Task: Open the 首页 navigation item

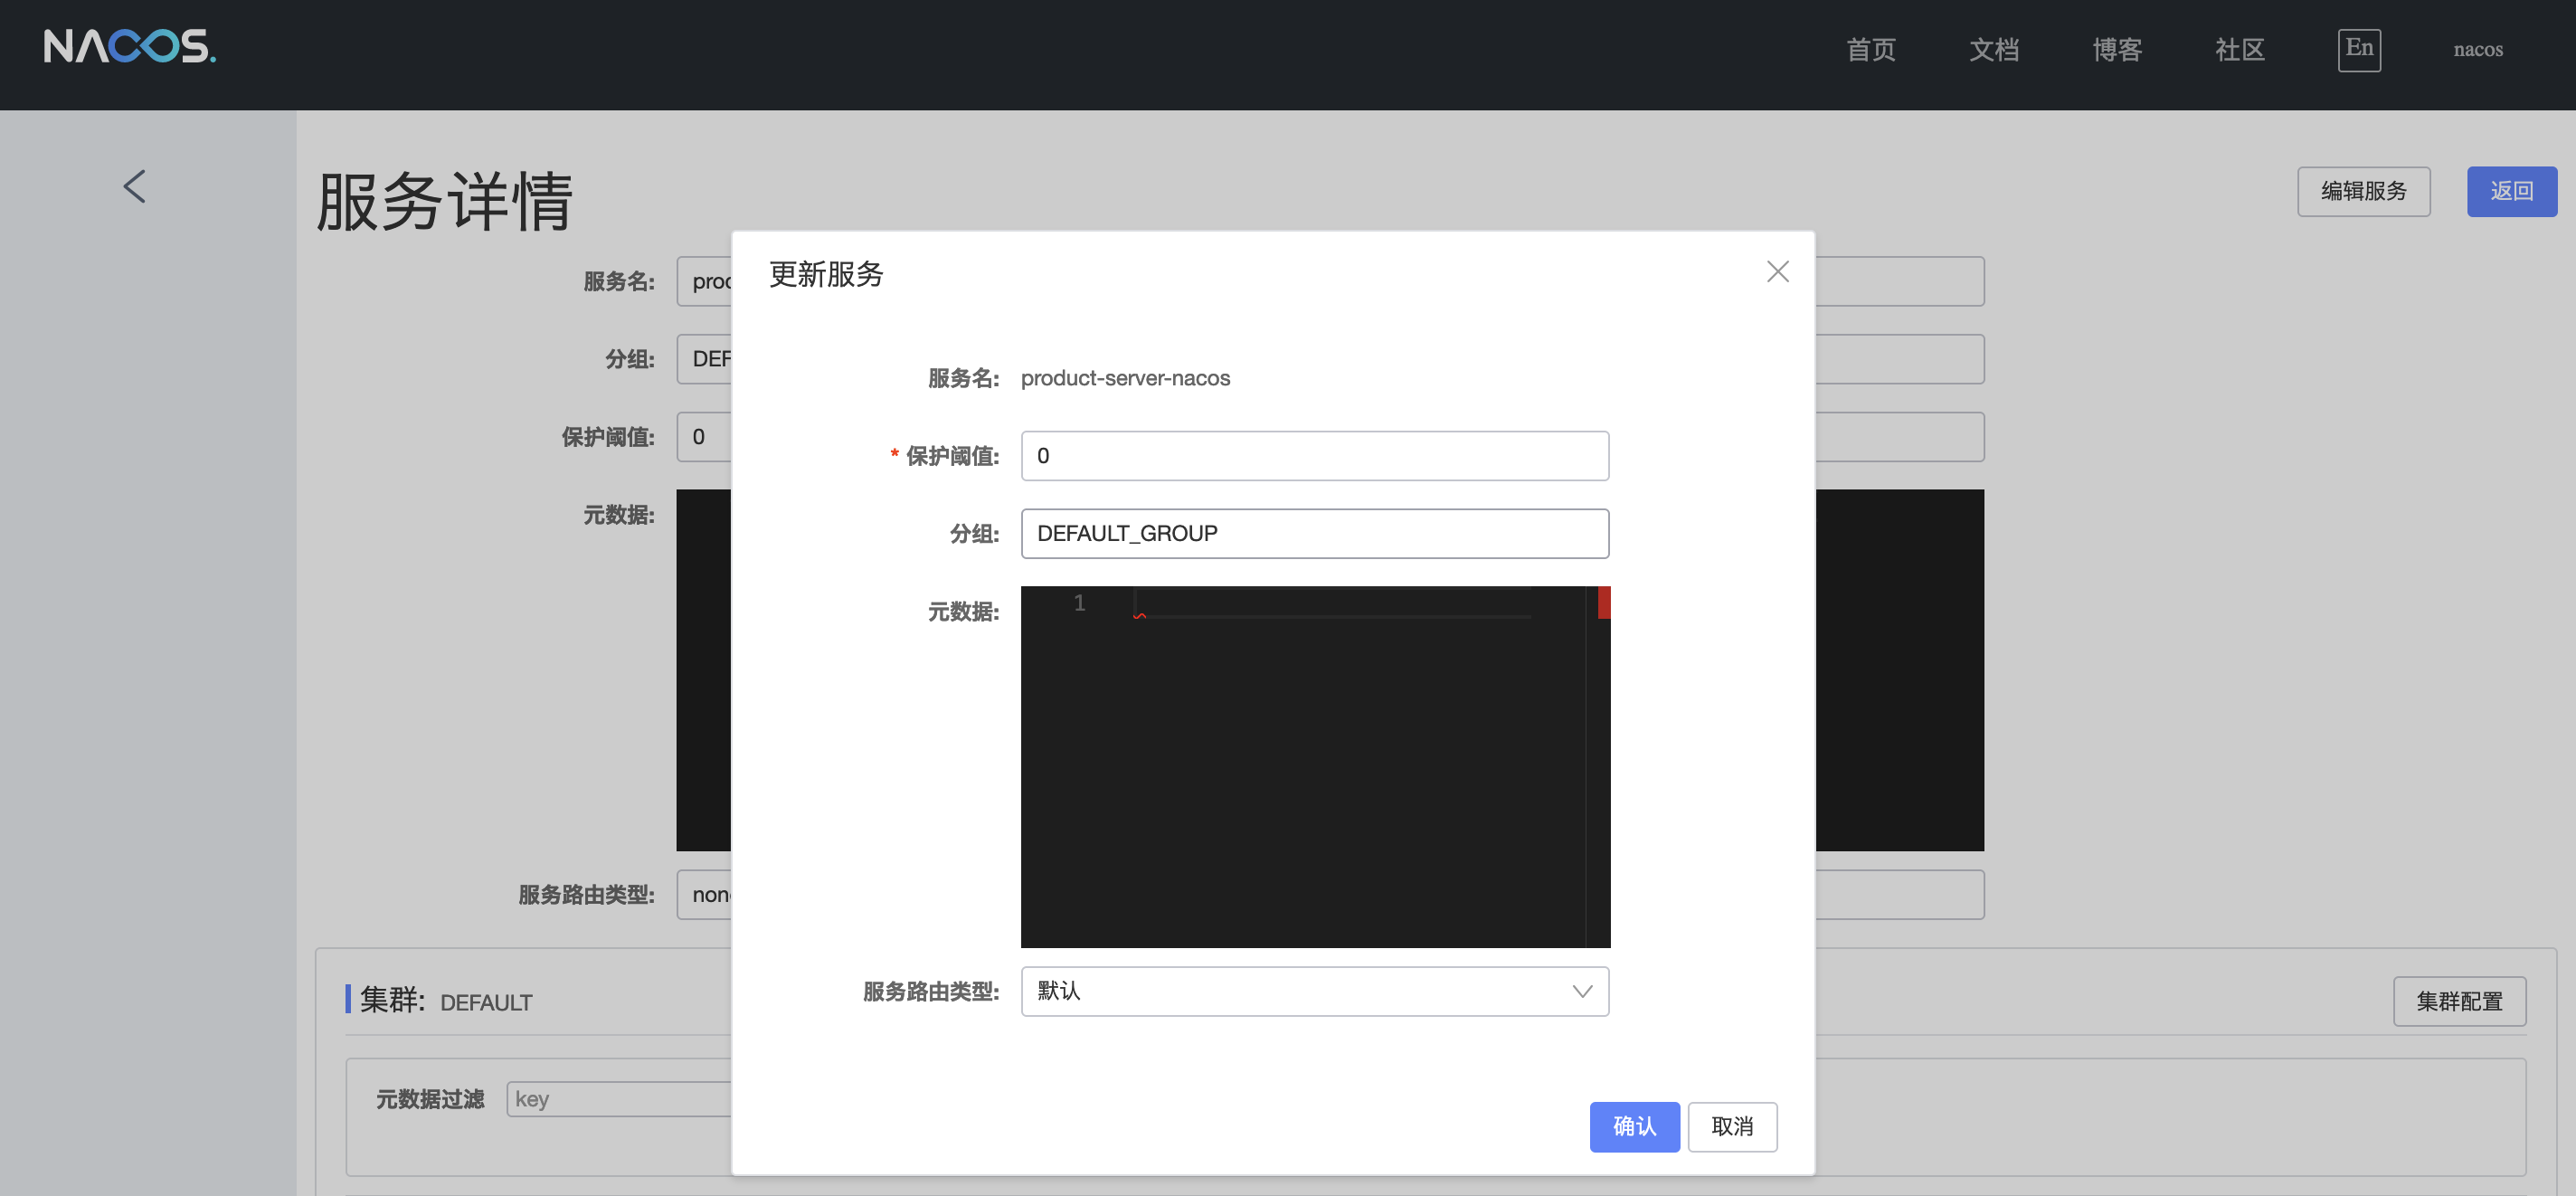Action: [x=1870, y=49]
